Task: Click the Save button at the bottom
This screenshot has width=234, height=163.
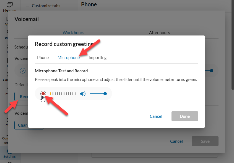Action: pos(205,141)
